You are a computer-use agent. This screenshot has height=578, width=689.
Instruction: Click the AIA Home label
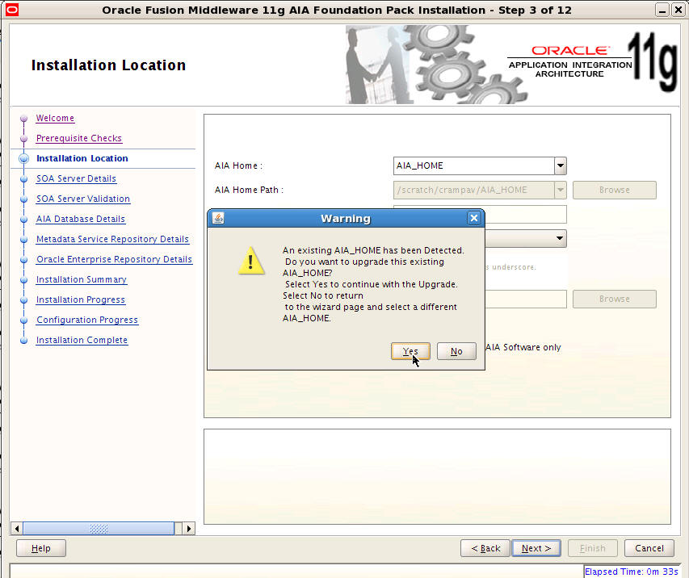click(x=238, y=166)
